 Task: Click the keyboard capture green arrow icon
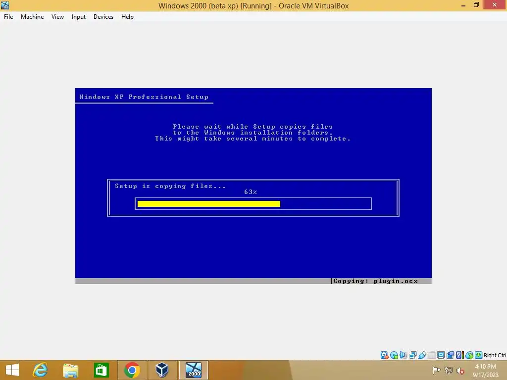[479, 355]
